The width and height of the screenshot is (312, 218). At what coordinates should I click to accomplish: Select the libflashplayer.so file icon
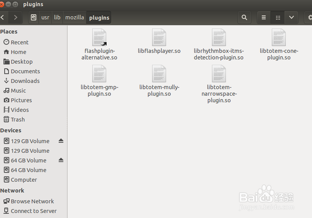[x=159, y=37]
